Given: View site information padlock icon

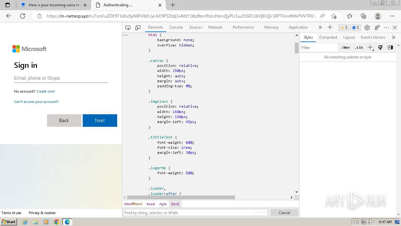Looking at the screenshot, I should 39,16.
